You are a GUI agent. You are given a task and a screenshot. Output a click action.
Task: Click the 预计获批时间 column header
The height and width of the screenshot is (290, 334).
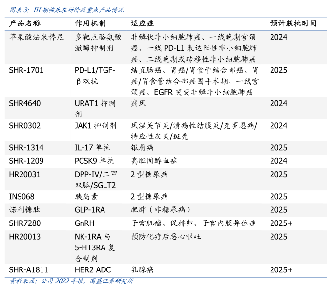(x=293, y=23)
